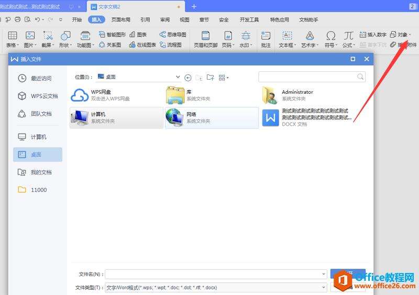
Task: Expand the 位置 location dropdown
Action: coord(178,77)
